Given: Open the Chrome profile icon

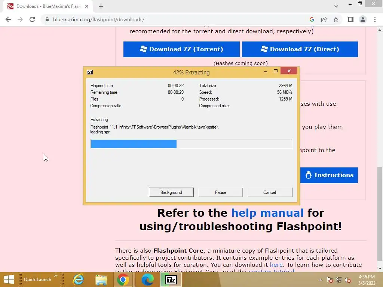Looking at the screenshot, I should pyautogui.click(x=363, y=19).
